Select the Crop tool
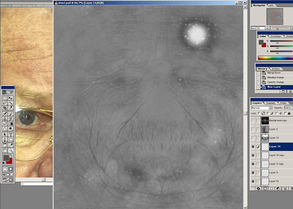 coord(5,108)
